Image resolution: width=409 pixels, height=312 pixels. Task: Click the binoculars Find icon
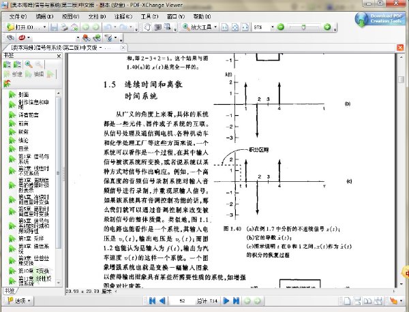(10, 38)
